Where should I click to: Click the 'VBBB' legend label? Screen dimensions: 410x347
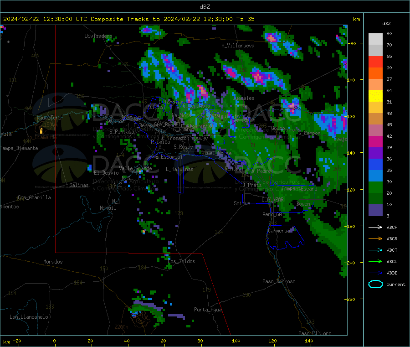click(x=392, y=273)
